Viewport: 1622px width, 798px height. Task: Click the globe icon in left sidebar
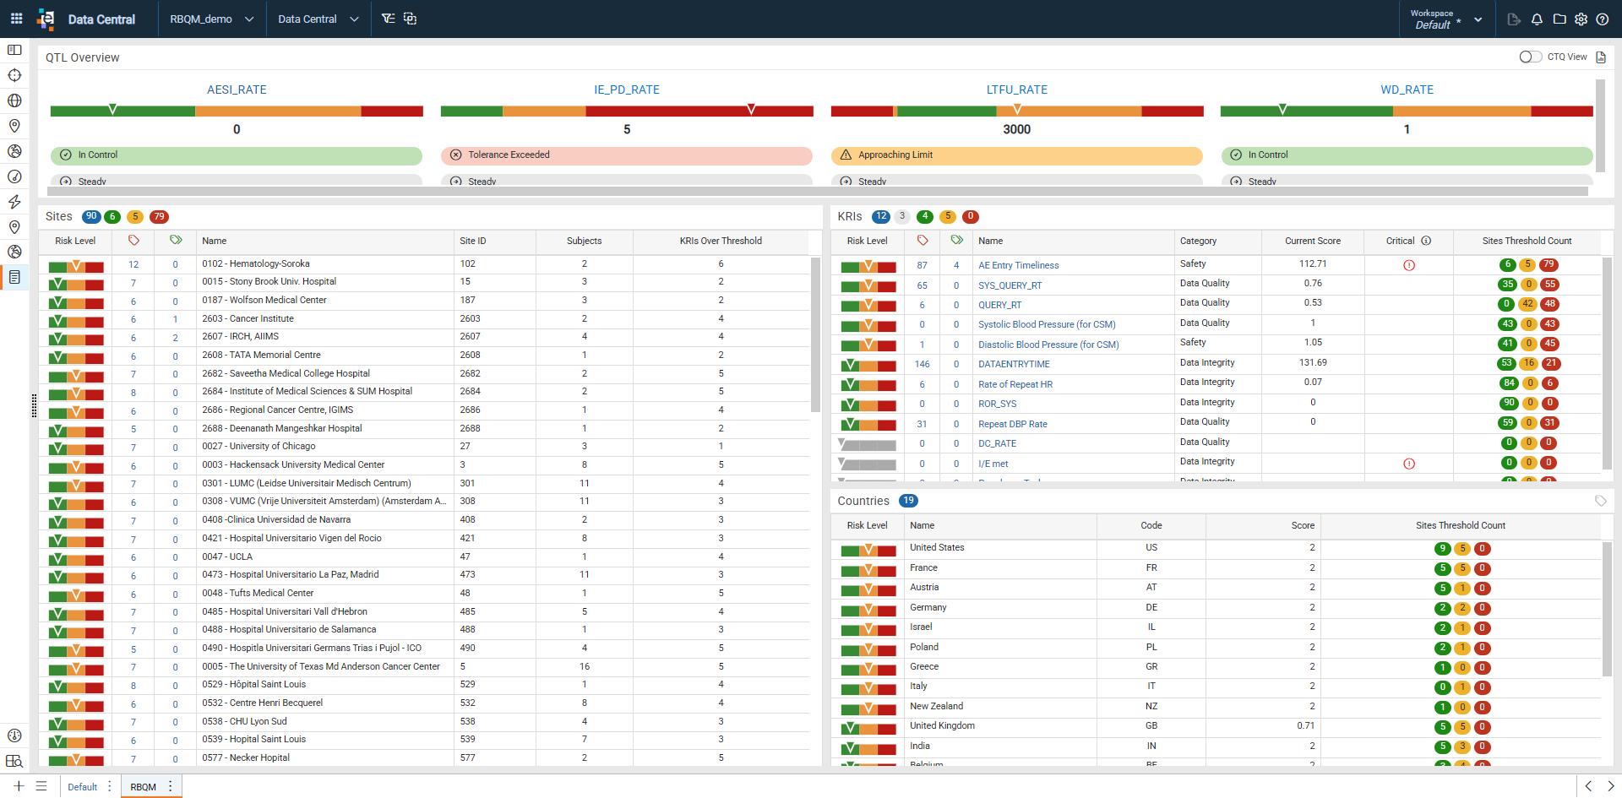click(x=14, y=100)
